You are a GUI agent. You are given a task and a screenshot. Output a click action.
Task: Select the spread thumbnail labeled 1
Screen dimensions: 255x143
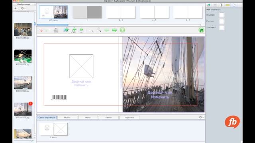87,12
